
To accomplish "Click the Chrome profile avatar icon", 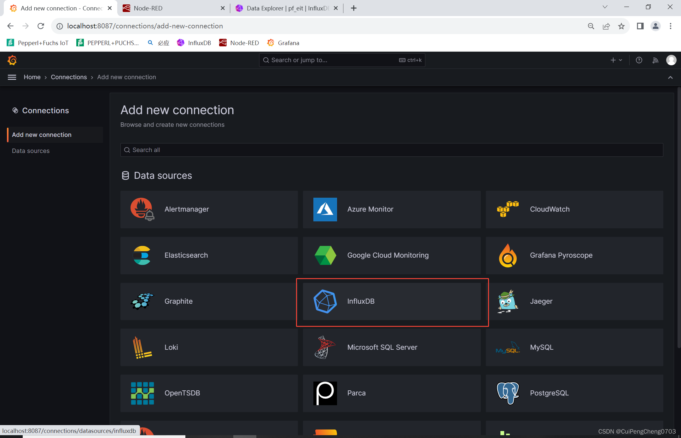I will 655,26.
